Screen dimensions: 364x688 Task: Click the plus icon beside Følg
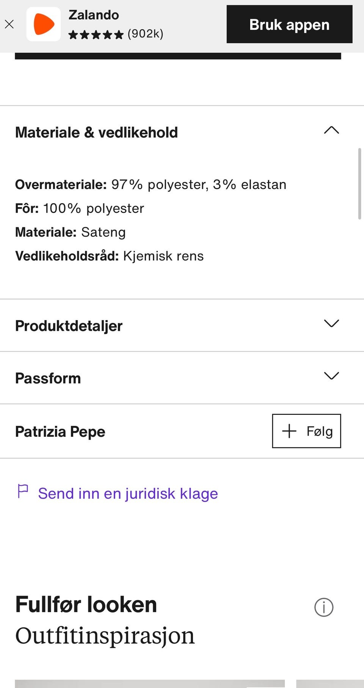tap(289, 431)
